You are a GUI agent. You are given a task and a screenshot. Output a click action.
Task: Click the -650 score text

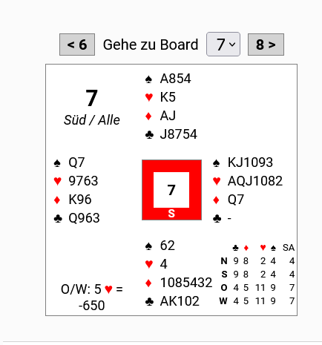point(92,306)
